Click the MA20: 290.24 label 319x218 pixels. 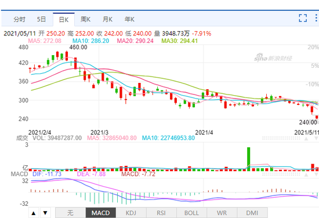click(135, 41)
